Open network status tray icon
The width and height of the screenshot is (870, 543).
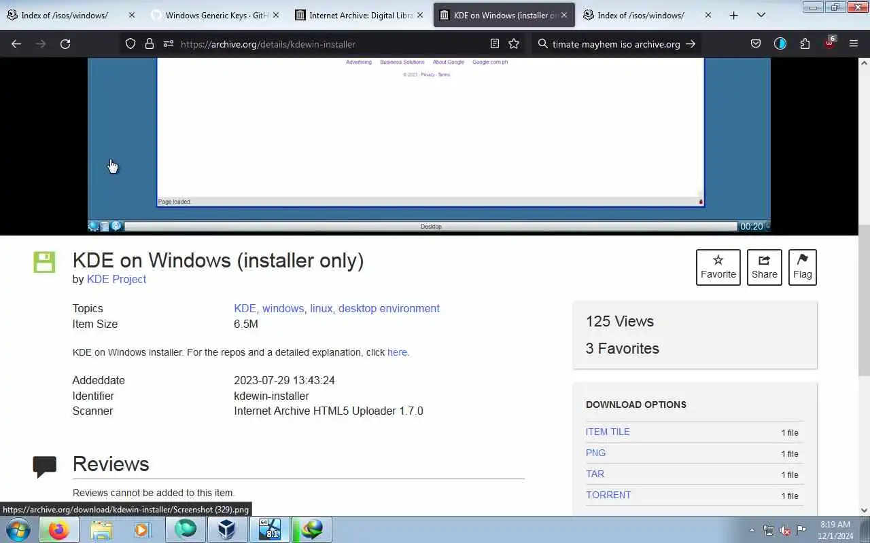tap(769, 530)
